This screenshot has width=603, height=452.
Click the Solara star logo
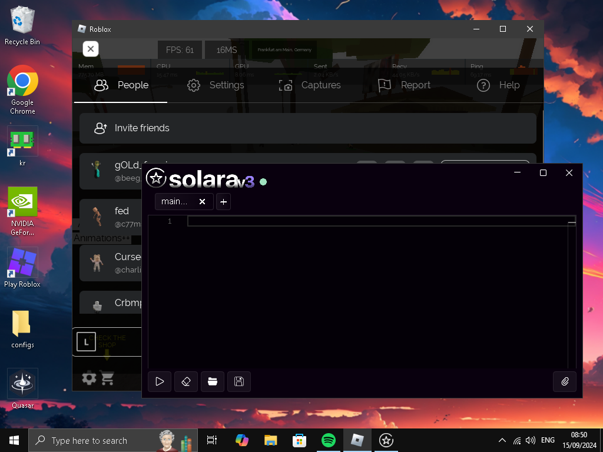point(156,178)
